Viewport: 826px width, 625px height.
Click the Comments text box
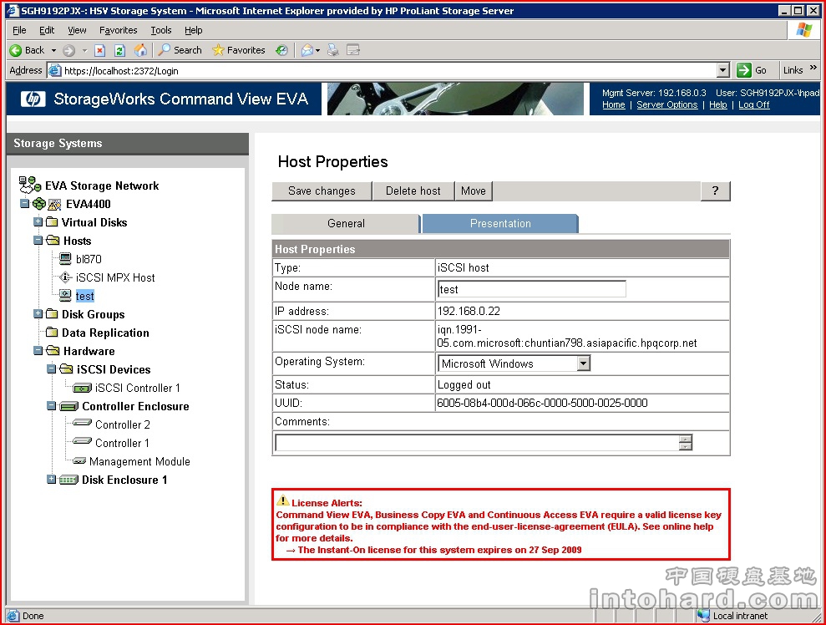pos(477,443)
